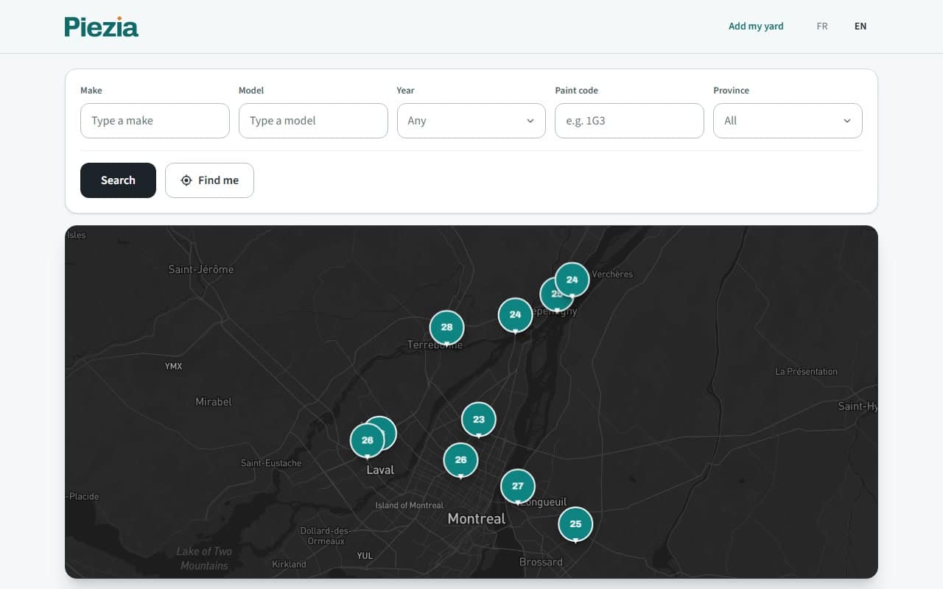Click the crosshair icon in Find me
The height and width of the screenshot is (589, 943).
tap(186, 180)
